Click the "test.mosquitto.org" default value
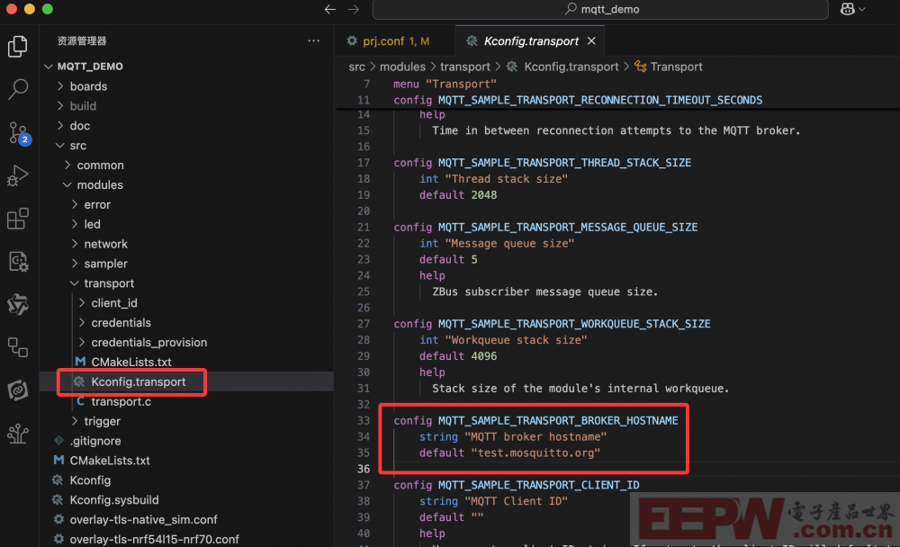Viewport: 900px width, 547px height. pyautogui.click(x=535, y=453)
